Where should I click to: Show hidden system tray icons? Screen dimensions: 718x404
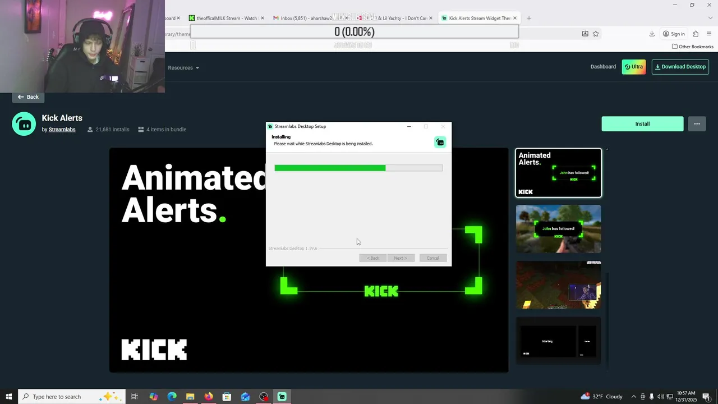(x=634, y=397)
